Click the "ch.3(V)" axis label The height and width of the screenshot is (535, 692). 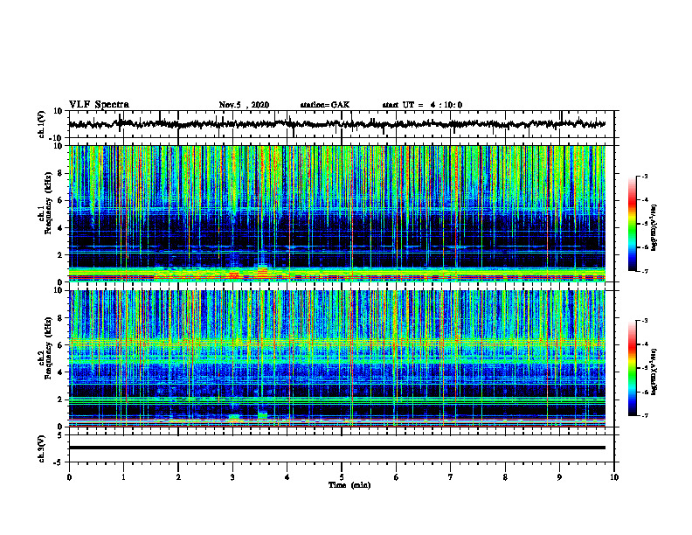[42, 449]
